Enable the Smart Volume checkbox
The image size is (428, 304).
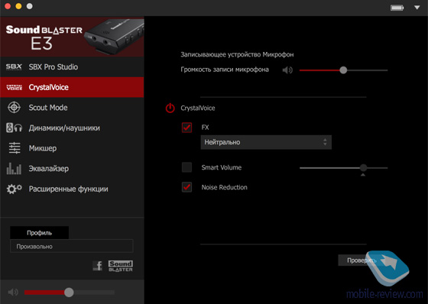186,167
